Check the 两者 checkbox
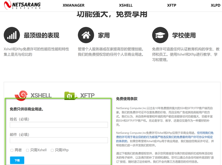This screenshot has height=165, width=222. coord(12,150)
